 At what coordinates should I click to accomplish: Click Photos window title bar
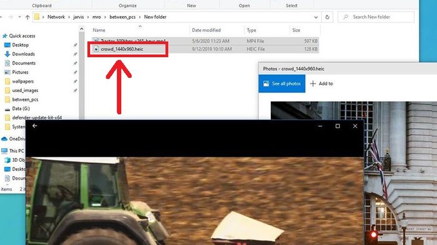point(348,68)
